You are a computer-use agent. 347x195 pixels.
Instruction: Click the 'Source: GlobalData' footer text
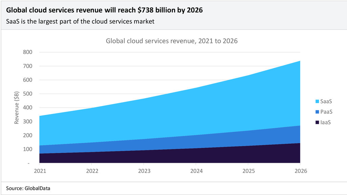[x=28, y=188]
